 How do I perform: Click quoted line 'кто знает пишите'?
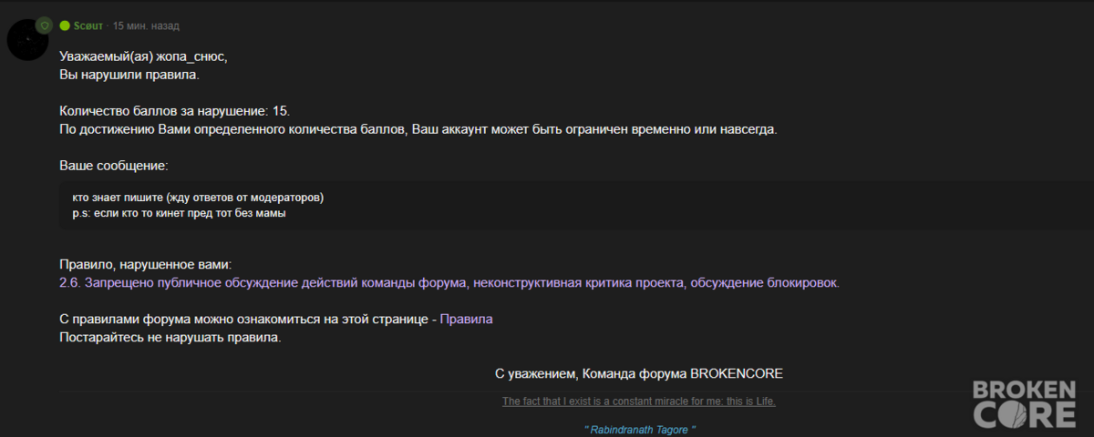[x=199, y=198]
